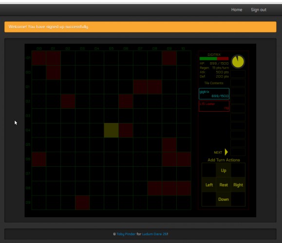Add a Left move action
282x243 pixels.
point(209,185)
